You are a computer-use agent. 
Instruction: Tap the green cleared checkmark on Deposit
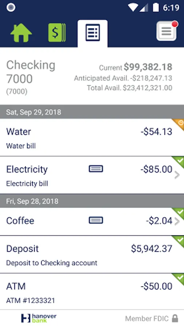pyautogui.click(x=179, y=241)
